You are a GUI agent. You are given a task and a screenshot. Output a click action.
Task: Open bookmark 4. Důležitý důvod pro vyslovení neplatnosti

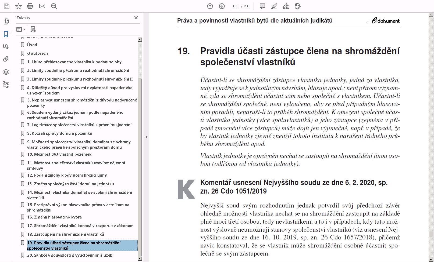[80, 90]
